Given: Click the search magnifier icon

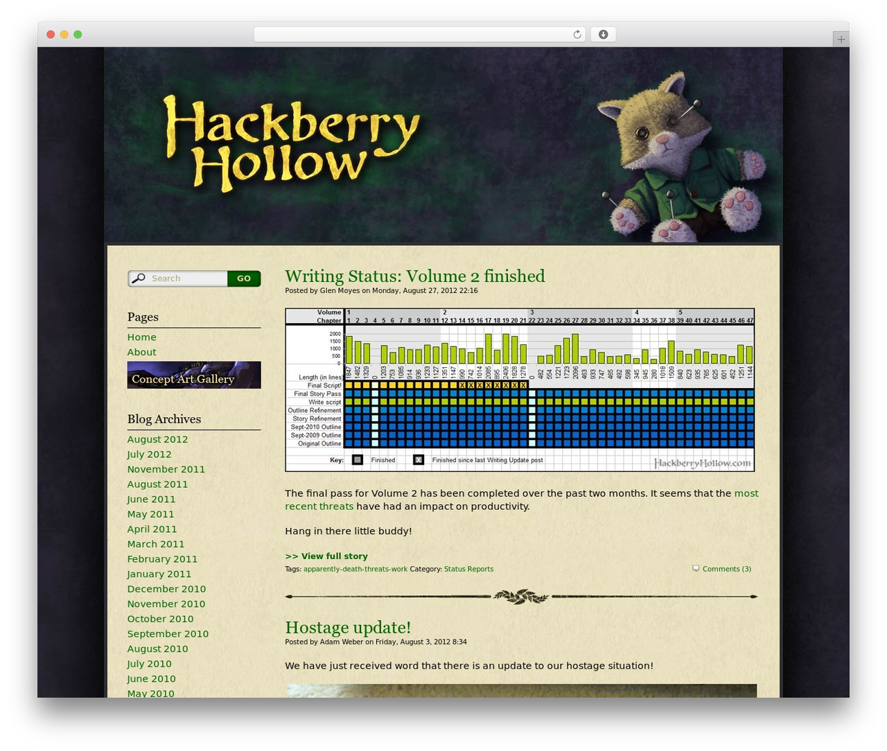Looking at the screenshot, I should (x=139, y=279).
